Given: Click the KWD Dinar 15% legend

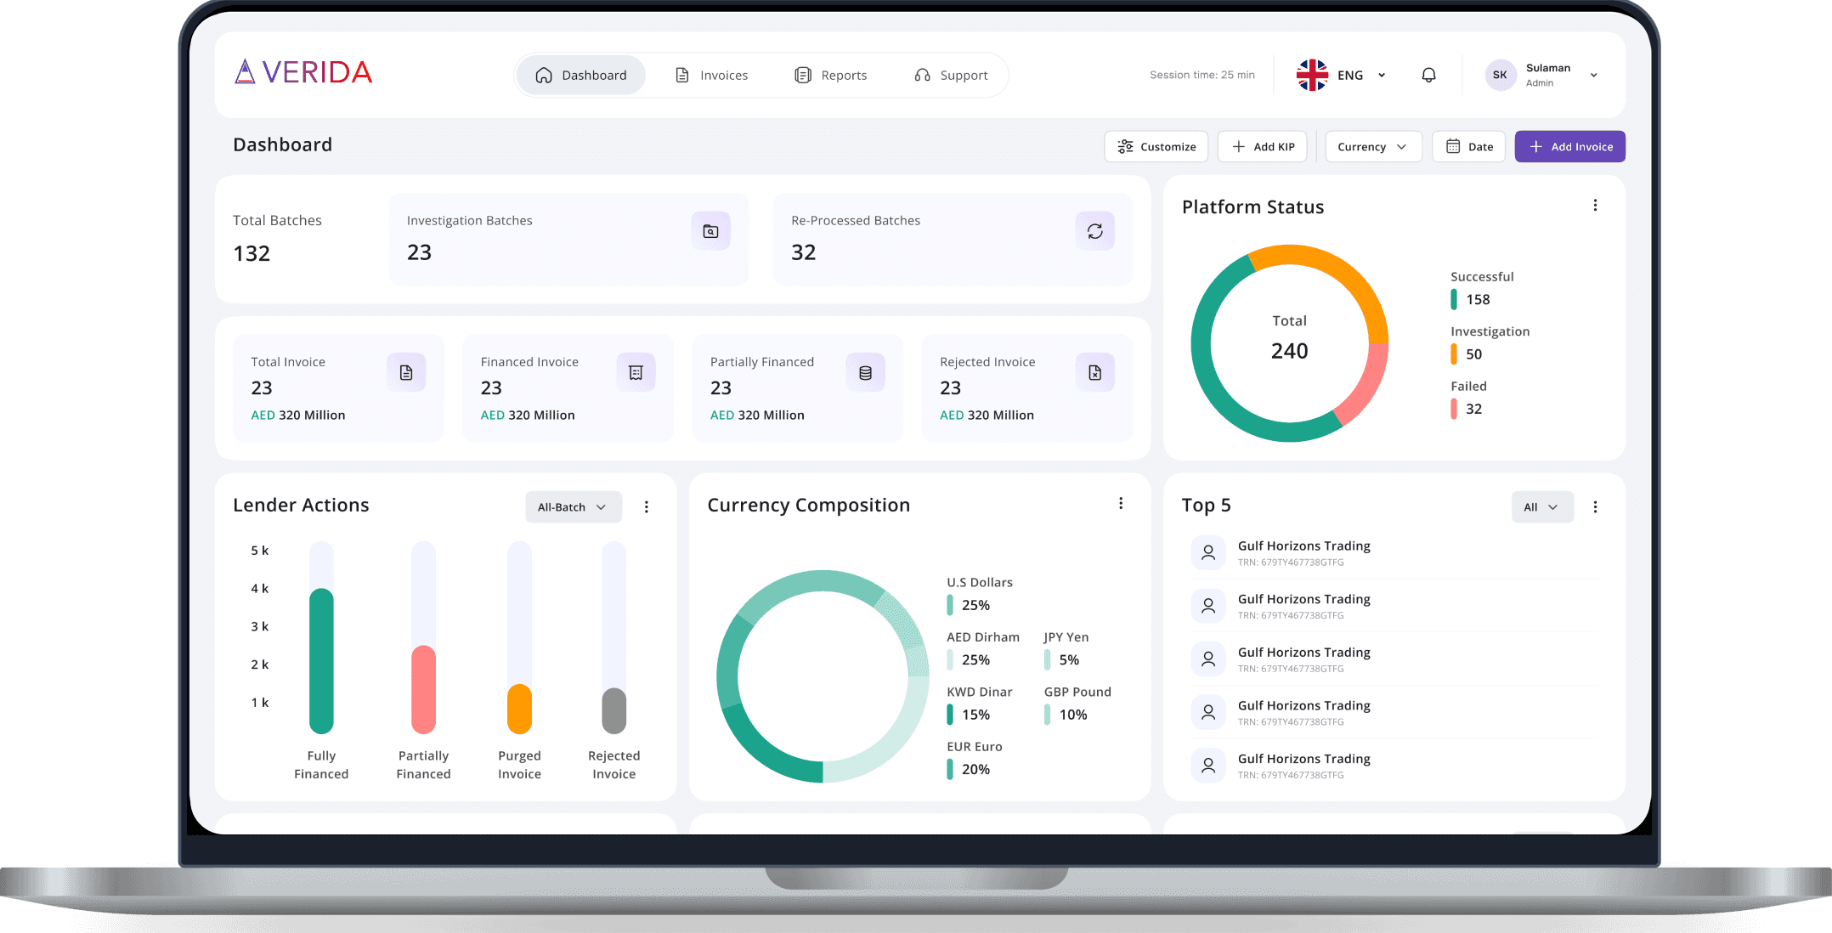Looking at the screenshot, I should tap(980, 704).
